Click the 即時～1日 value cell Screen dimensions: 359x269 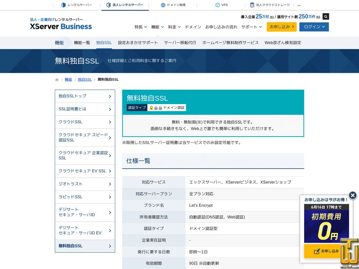click(245, 252)
